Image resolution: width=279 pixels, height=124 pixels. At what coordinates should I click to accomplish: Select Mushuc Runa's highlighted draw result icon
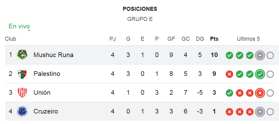(260, 56)
